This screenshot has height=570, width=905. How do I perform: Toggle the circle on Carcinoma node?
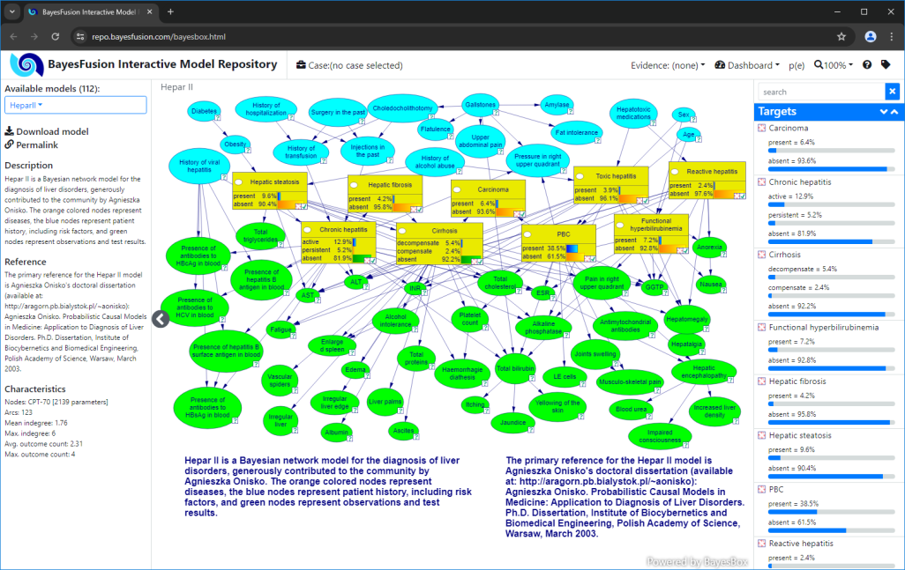click(x=457, y=189)
